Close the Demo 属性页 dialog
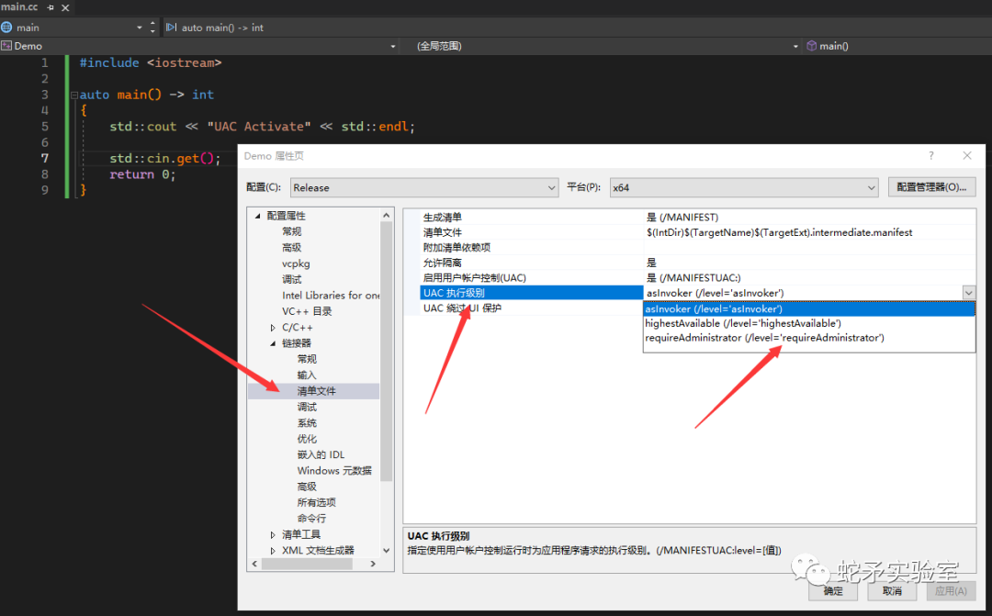Screen dimensions: 992x616 pyautogui.click(x=966, y=155)
